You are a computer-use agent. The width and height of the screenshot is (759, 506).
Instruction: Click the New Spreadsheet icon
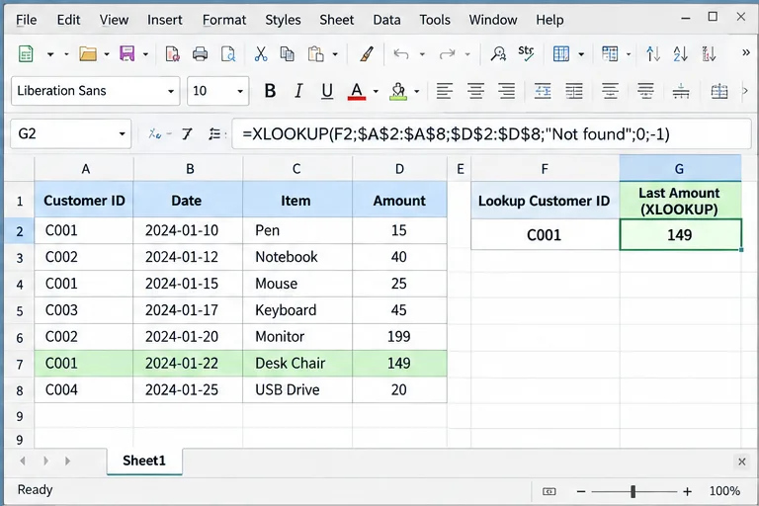[26, 53]
